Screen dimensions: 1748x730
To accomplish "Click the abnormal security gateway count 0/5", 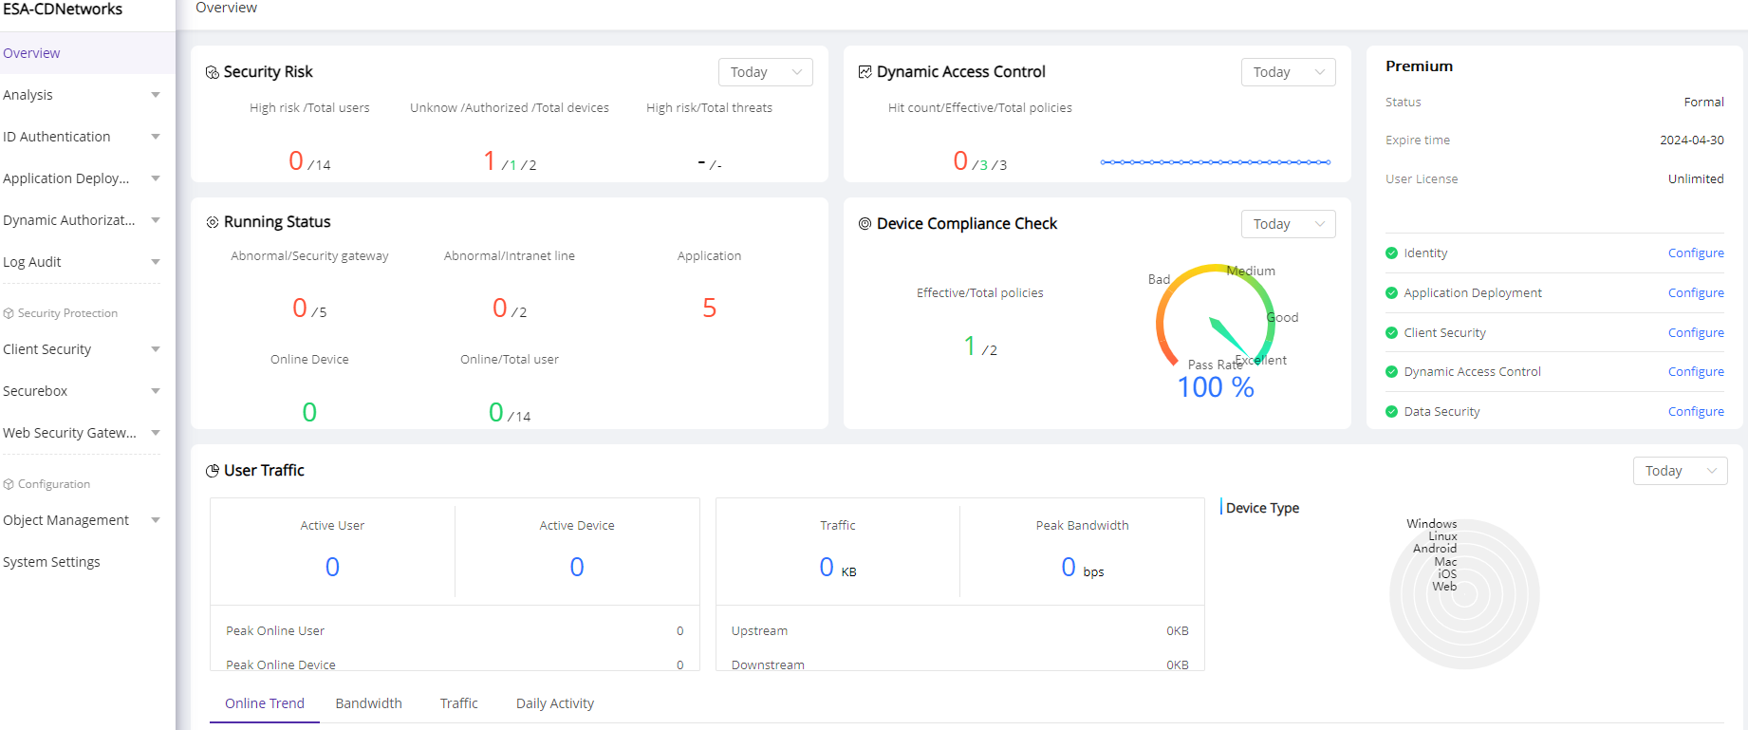I will click(309, 309).
